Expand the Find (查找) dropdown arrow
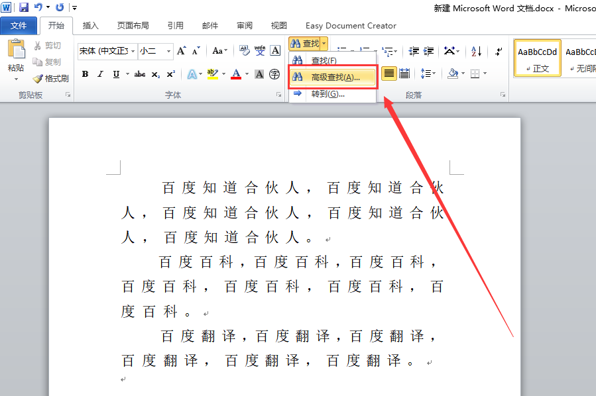 [x=324, y=44]
